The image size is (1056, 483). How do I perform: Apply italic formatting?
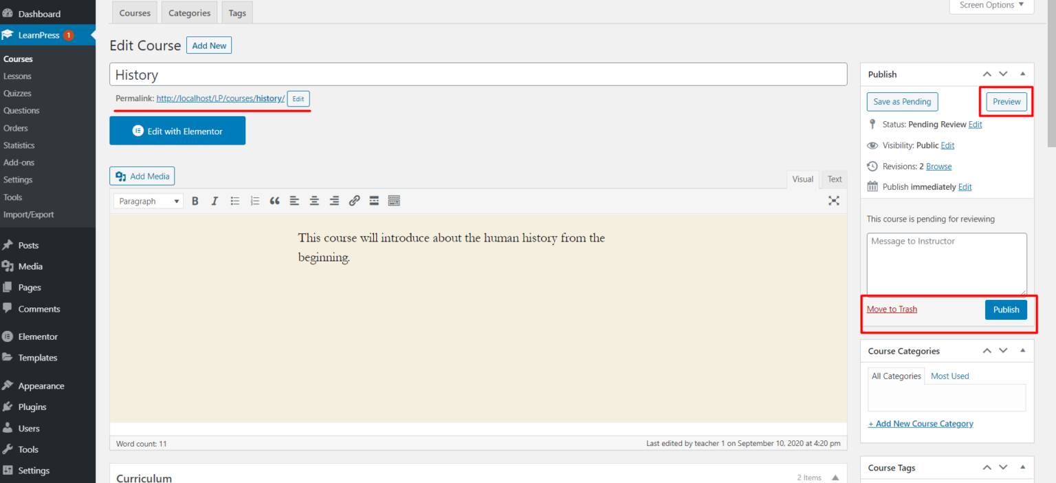click(x=214, y=200)
